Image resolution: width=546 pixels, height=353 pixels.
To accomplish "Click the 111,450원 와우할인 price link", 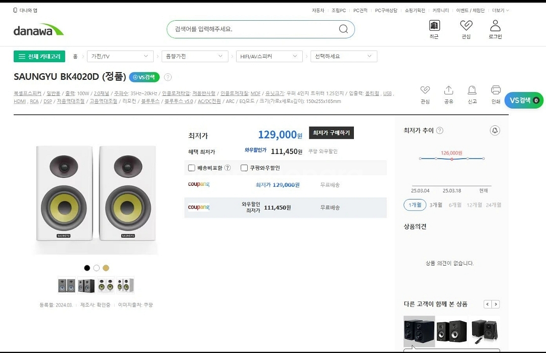I will click(277, 208).
